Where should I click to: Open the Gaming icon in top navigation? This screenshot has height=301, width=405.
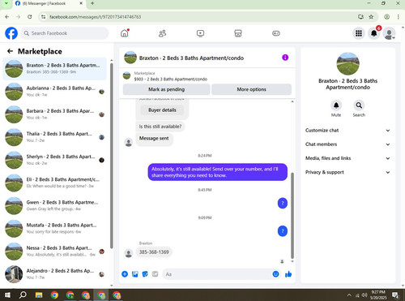pyautogui.click(x=276, y=33)
